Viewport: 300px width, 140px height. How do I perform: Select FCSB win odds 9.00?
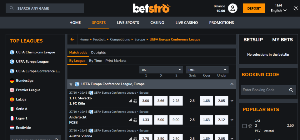point(176,120)
